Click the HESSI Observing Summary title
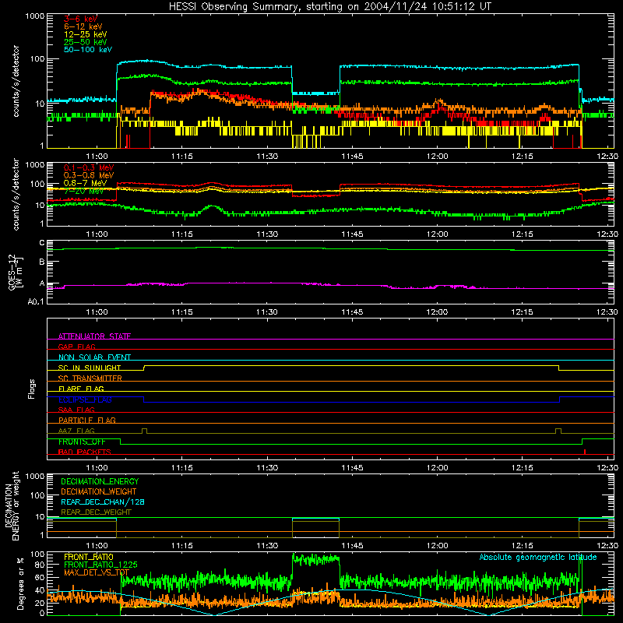The image size is (623, 623). coord(330,6)
